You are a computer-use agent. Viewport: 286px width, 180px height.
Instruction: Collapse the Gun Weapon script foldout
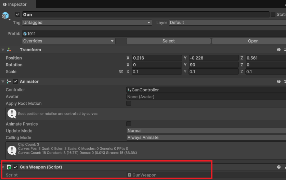pyautogui.click(x=3, y=167)
